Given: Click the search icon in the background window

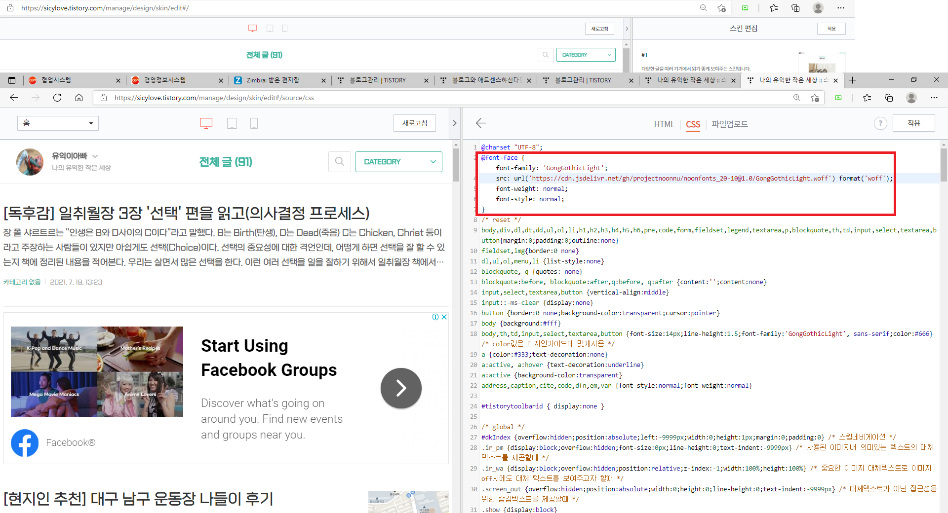Looking at the screenshot, I should [545, 55].
